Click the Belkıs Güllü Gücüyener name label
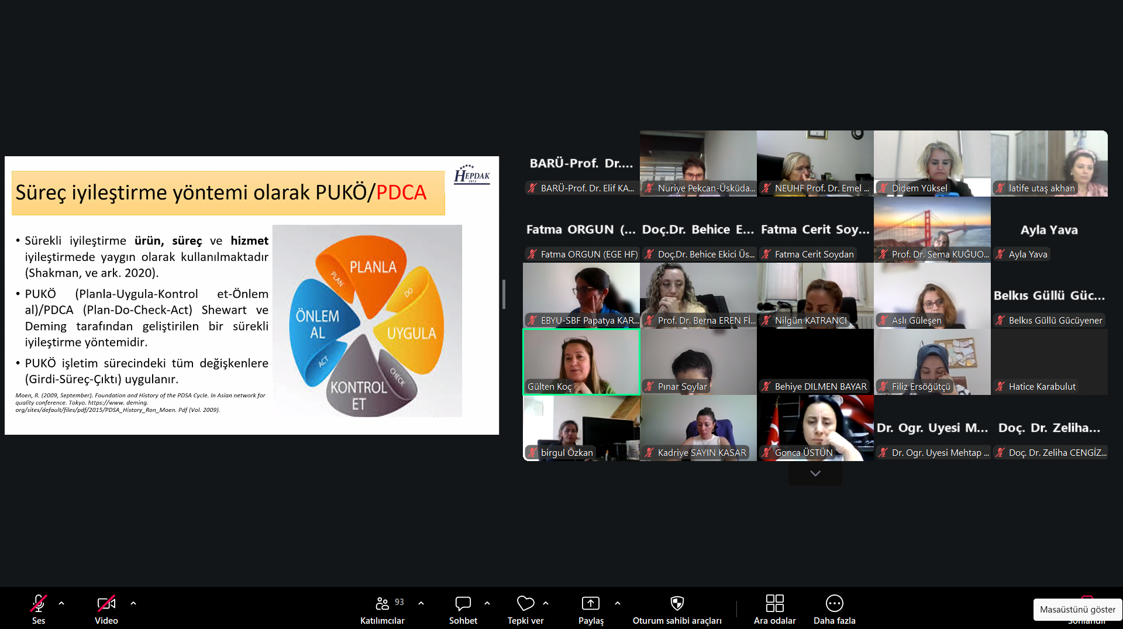 point(1055,321)
